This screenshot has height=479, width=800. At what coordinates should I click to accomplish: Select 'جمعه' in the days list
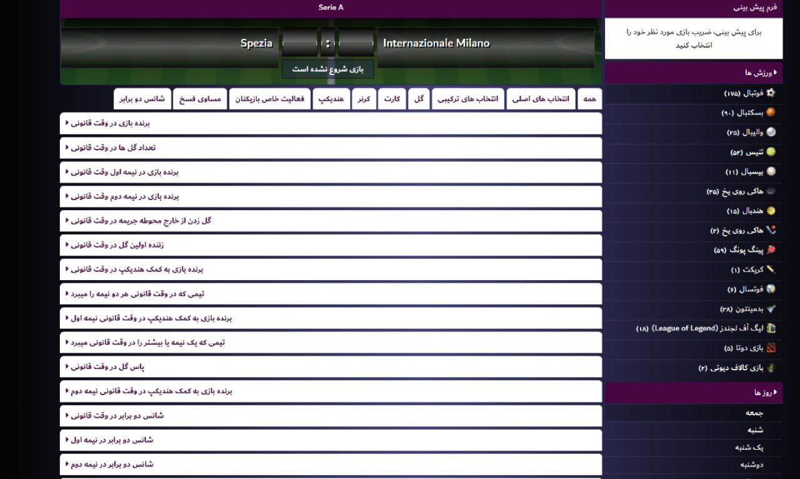pyautogui.click(x=754, y=413)
